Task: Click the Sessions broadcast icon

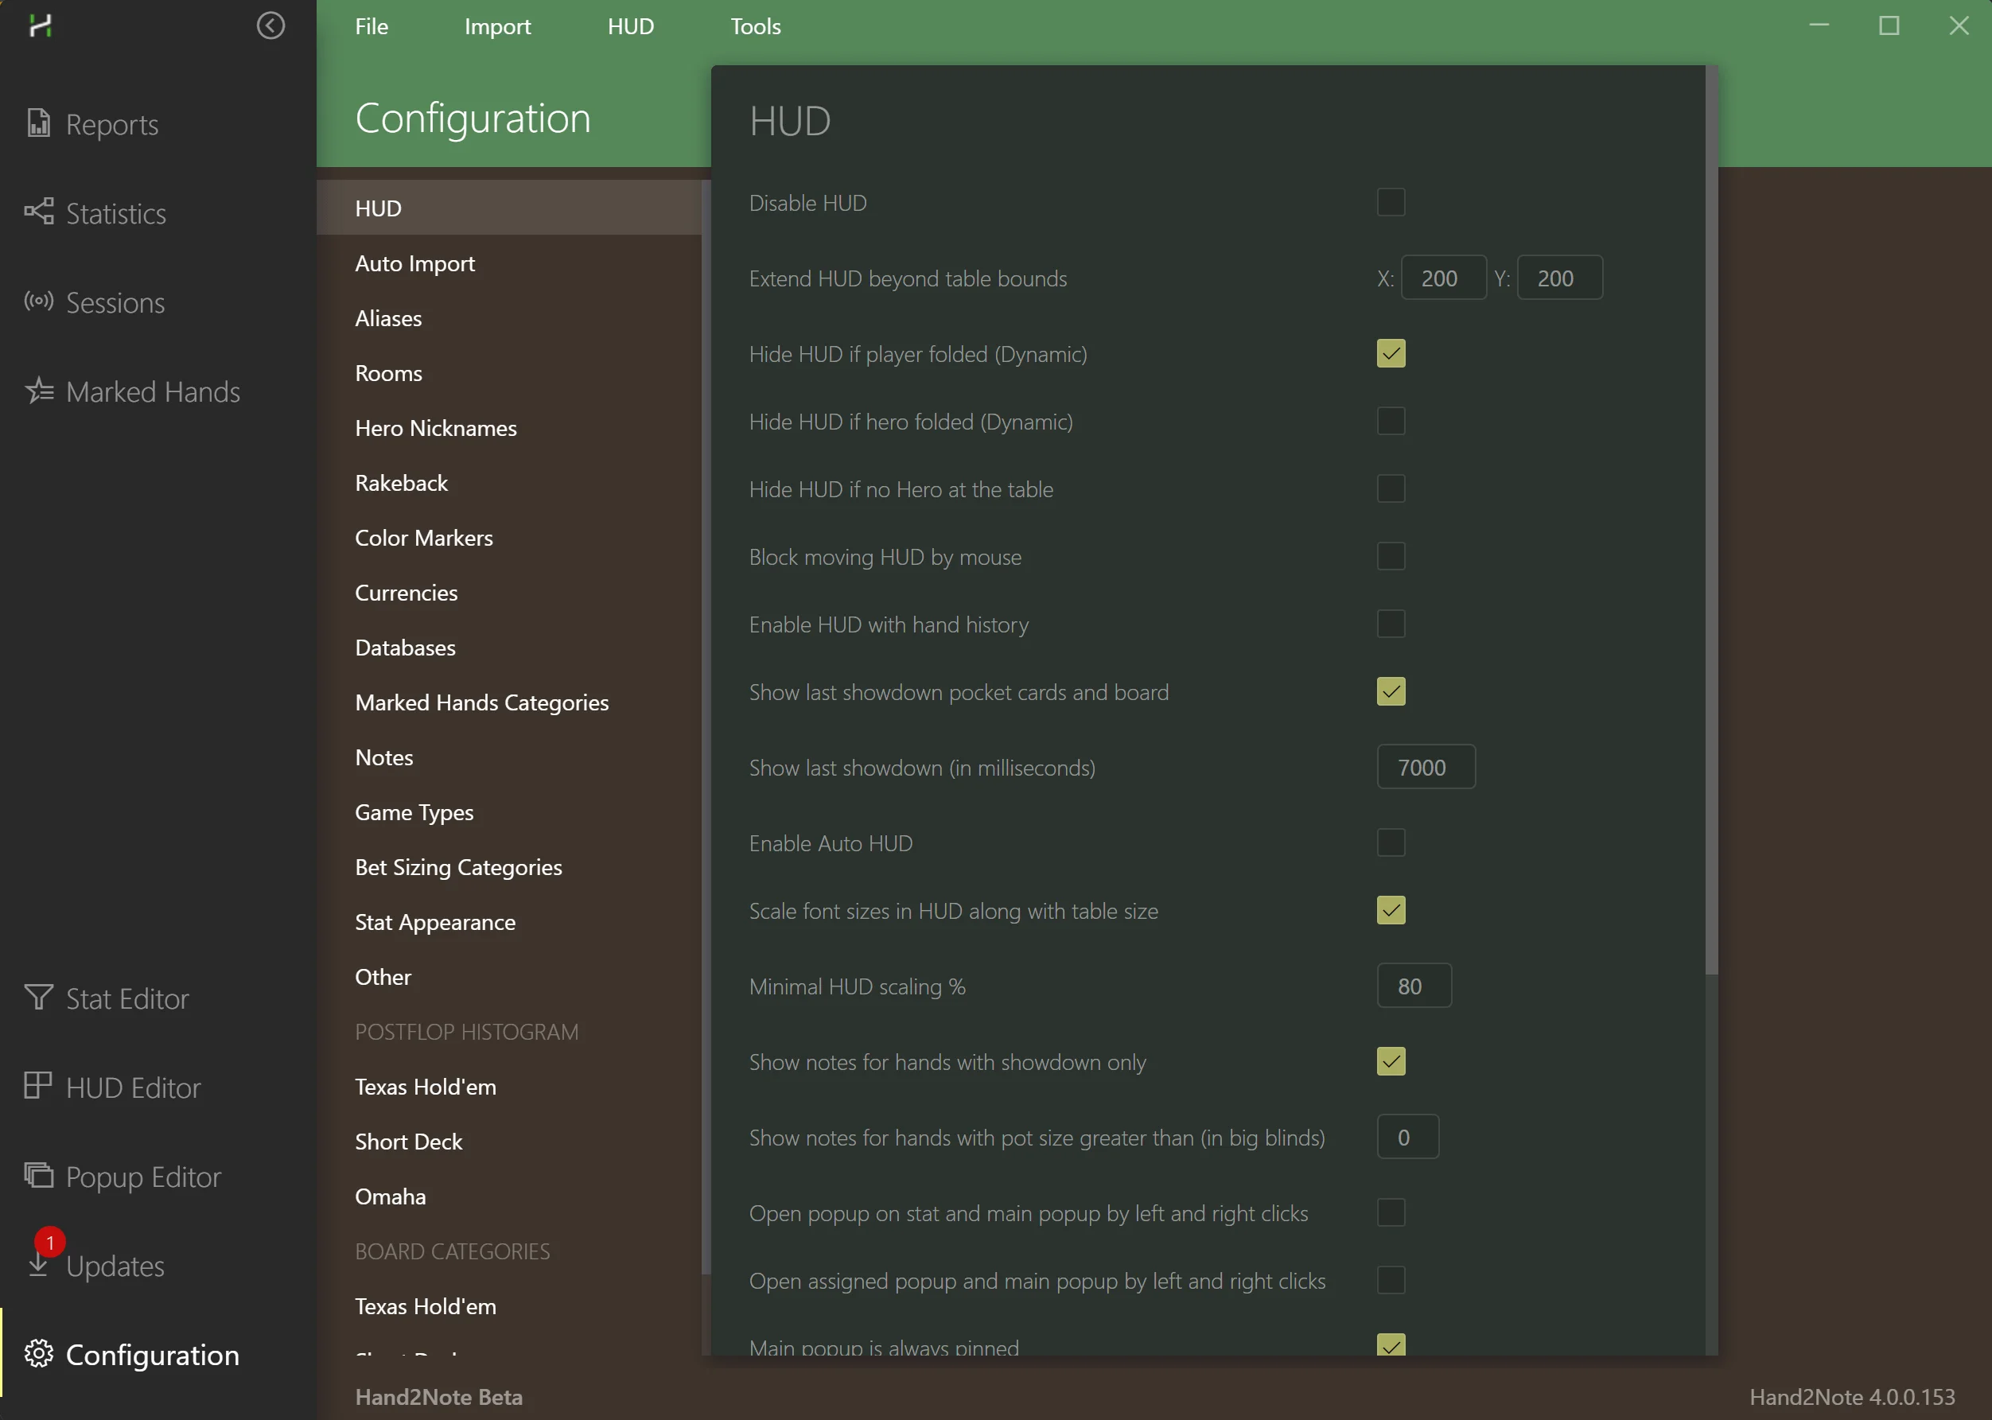Action: coord(37,302)
